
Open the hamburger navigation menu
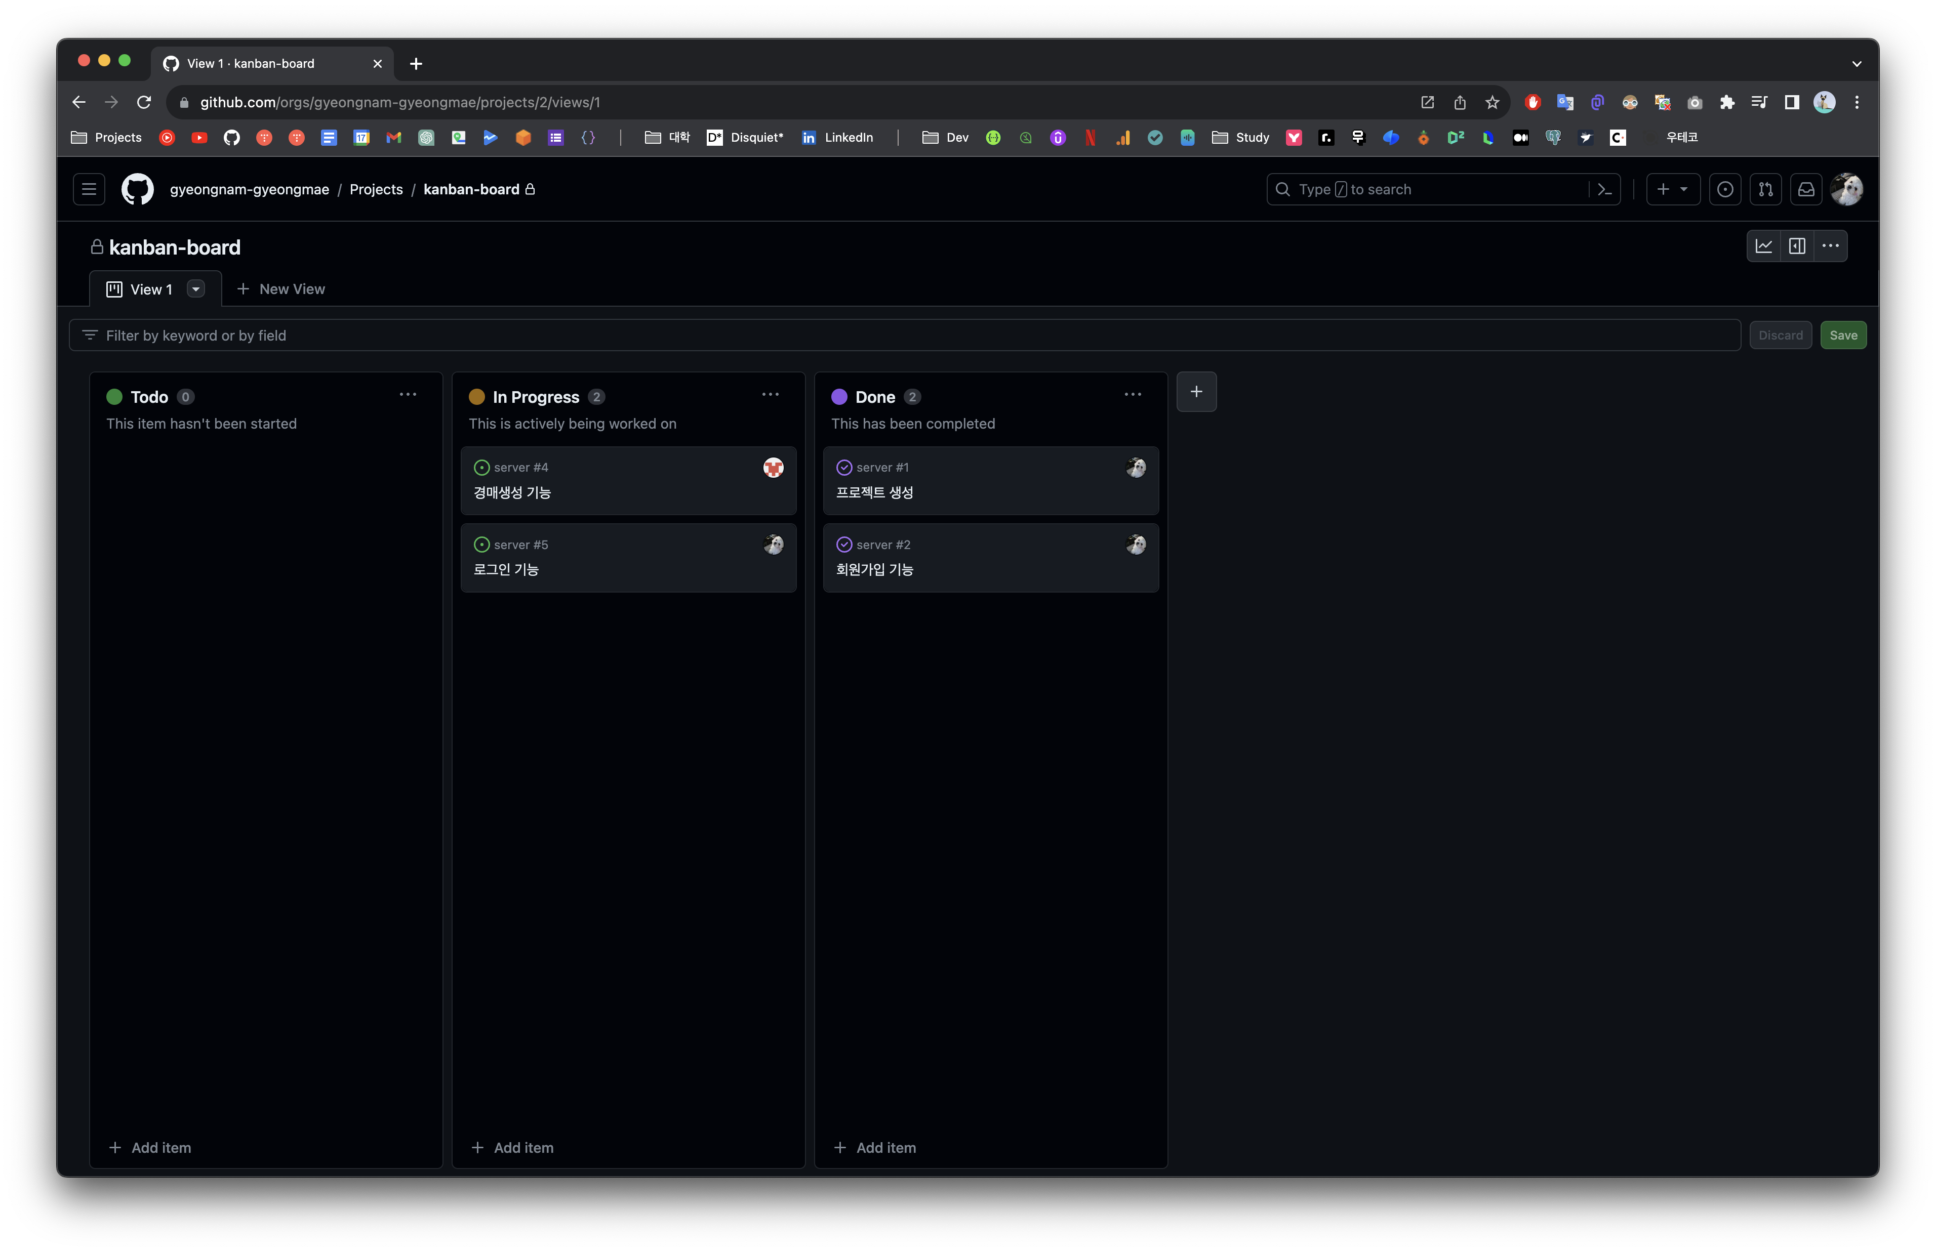[x=90, y=189]
